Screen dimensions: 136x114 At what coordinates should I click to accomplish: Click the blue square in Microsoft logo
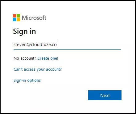tap(14, 20)
